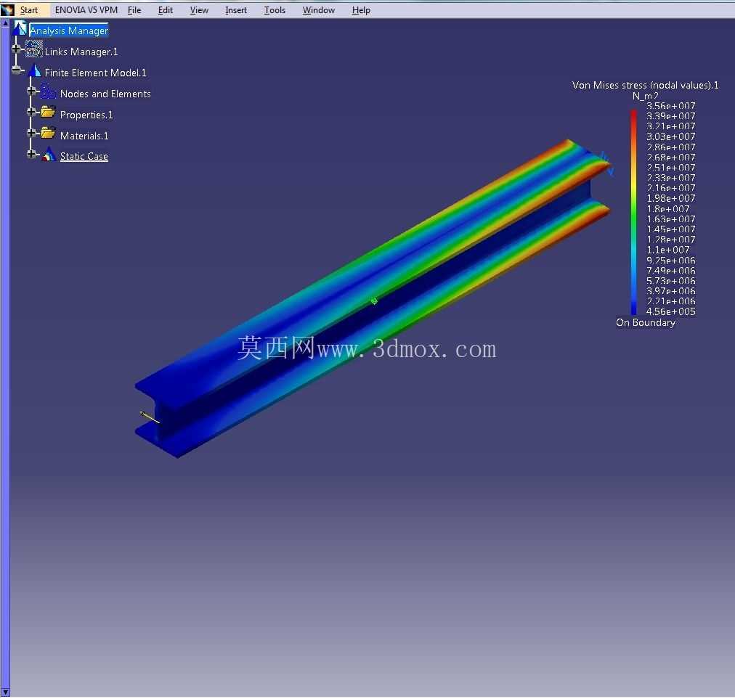Viewport: 735px width, 699px height.
Task: Click the Analysis Manager icon
Action: click(20, 28)
